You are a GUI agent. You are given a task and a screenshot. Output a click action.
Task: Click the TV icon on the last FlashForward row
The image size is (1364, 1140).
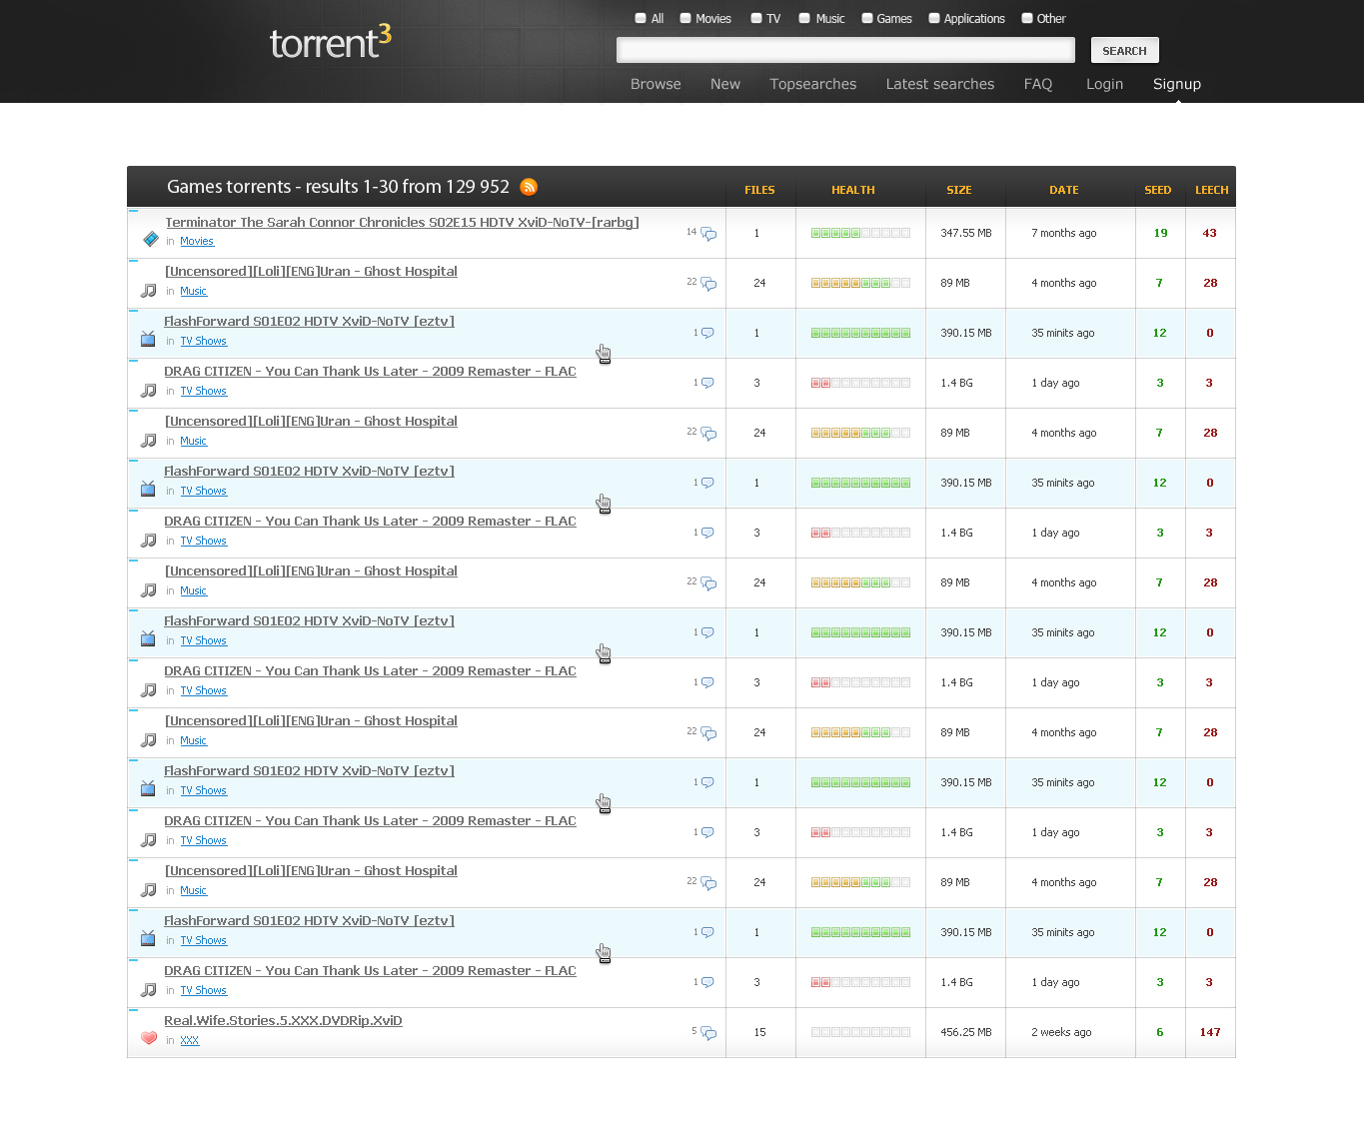147,938
